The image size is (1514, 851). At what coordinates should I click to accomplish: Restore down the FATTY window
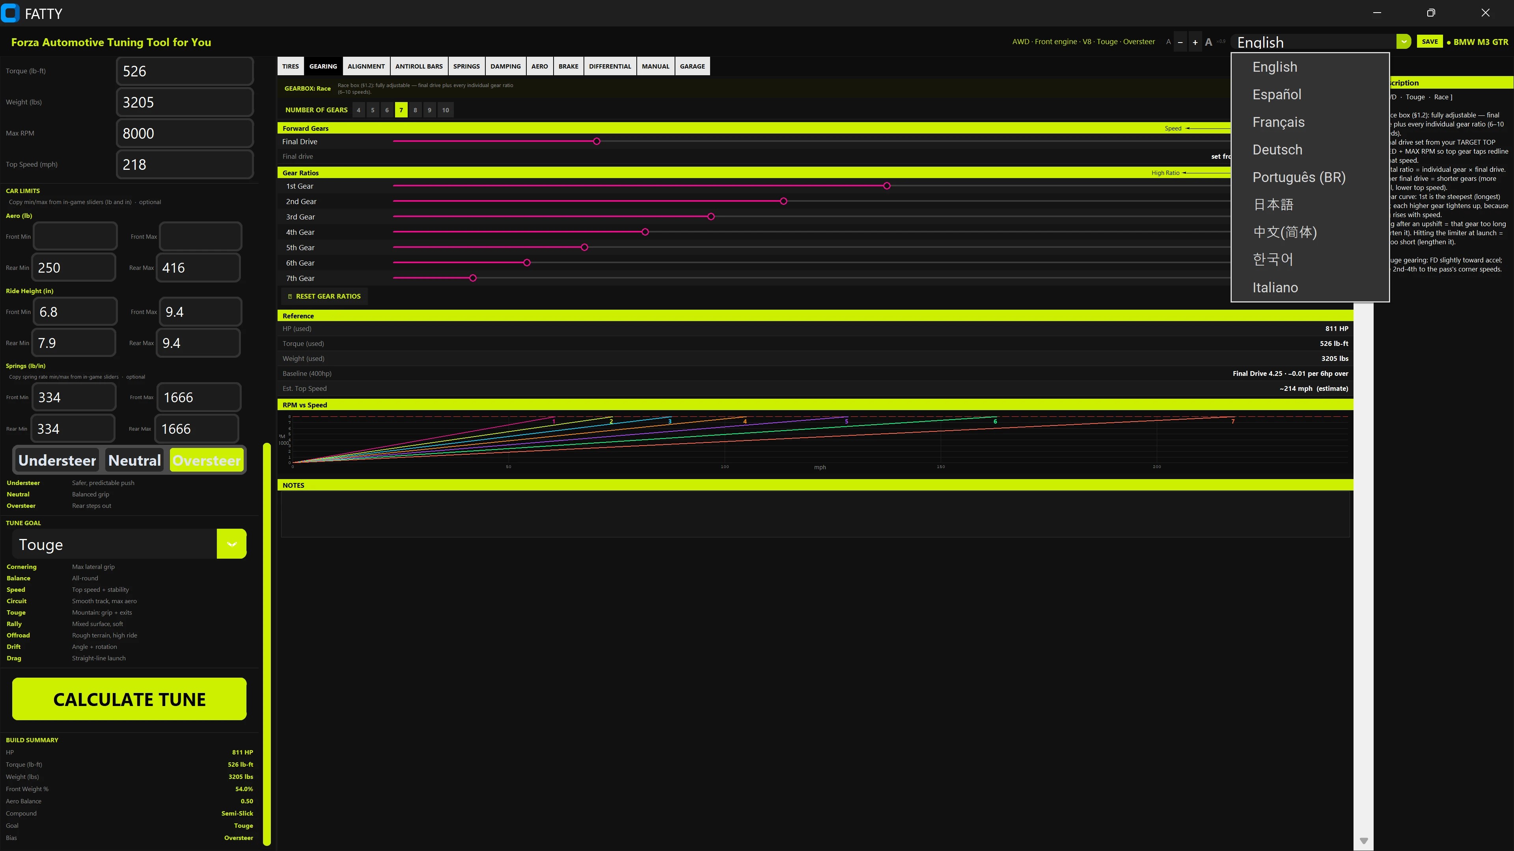(x=1431, y=13)
